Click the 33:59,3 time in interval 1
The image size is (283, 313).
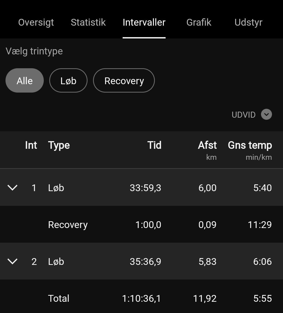tap(145, 188)
